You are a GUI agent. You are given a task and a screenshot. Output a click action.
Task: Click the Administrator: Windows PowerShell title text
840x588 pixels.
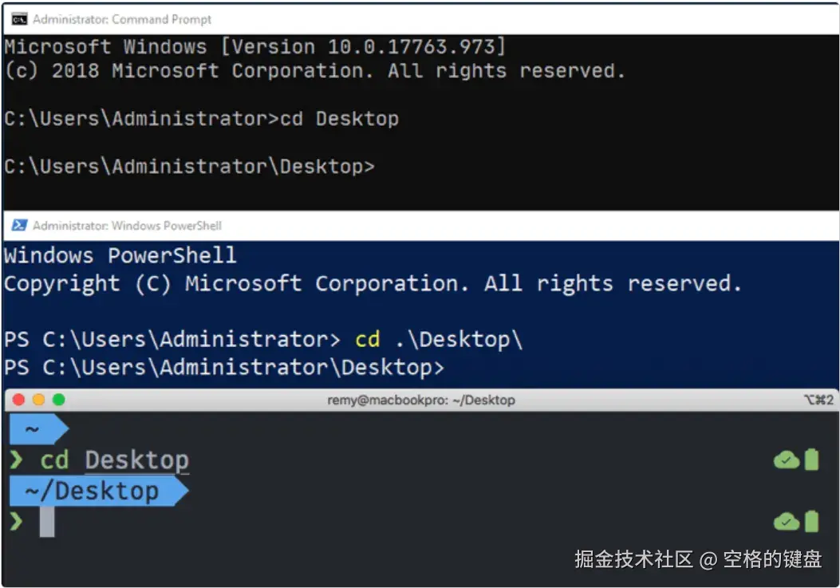coord(127,226)
